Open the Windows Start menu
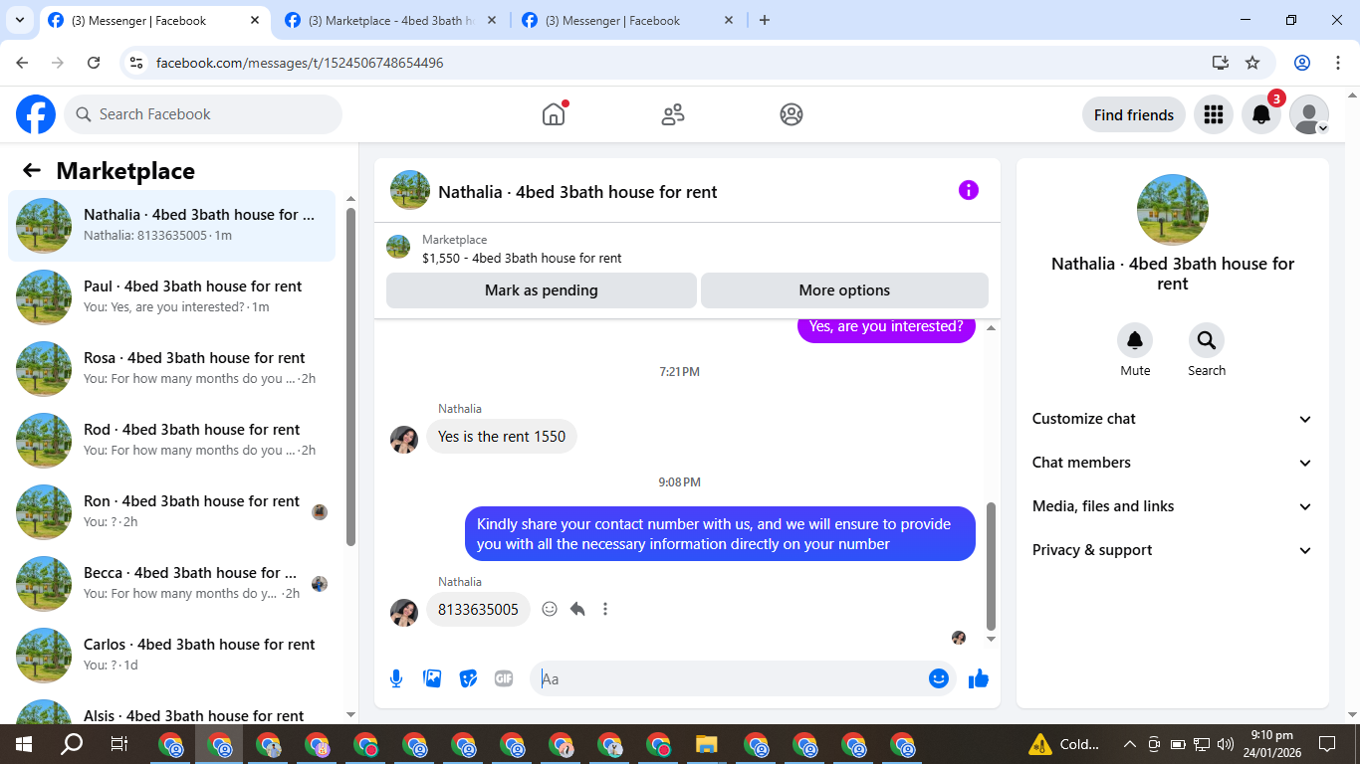1360x764 pixels. pos(24,744)
